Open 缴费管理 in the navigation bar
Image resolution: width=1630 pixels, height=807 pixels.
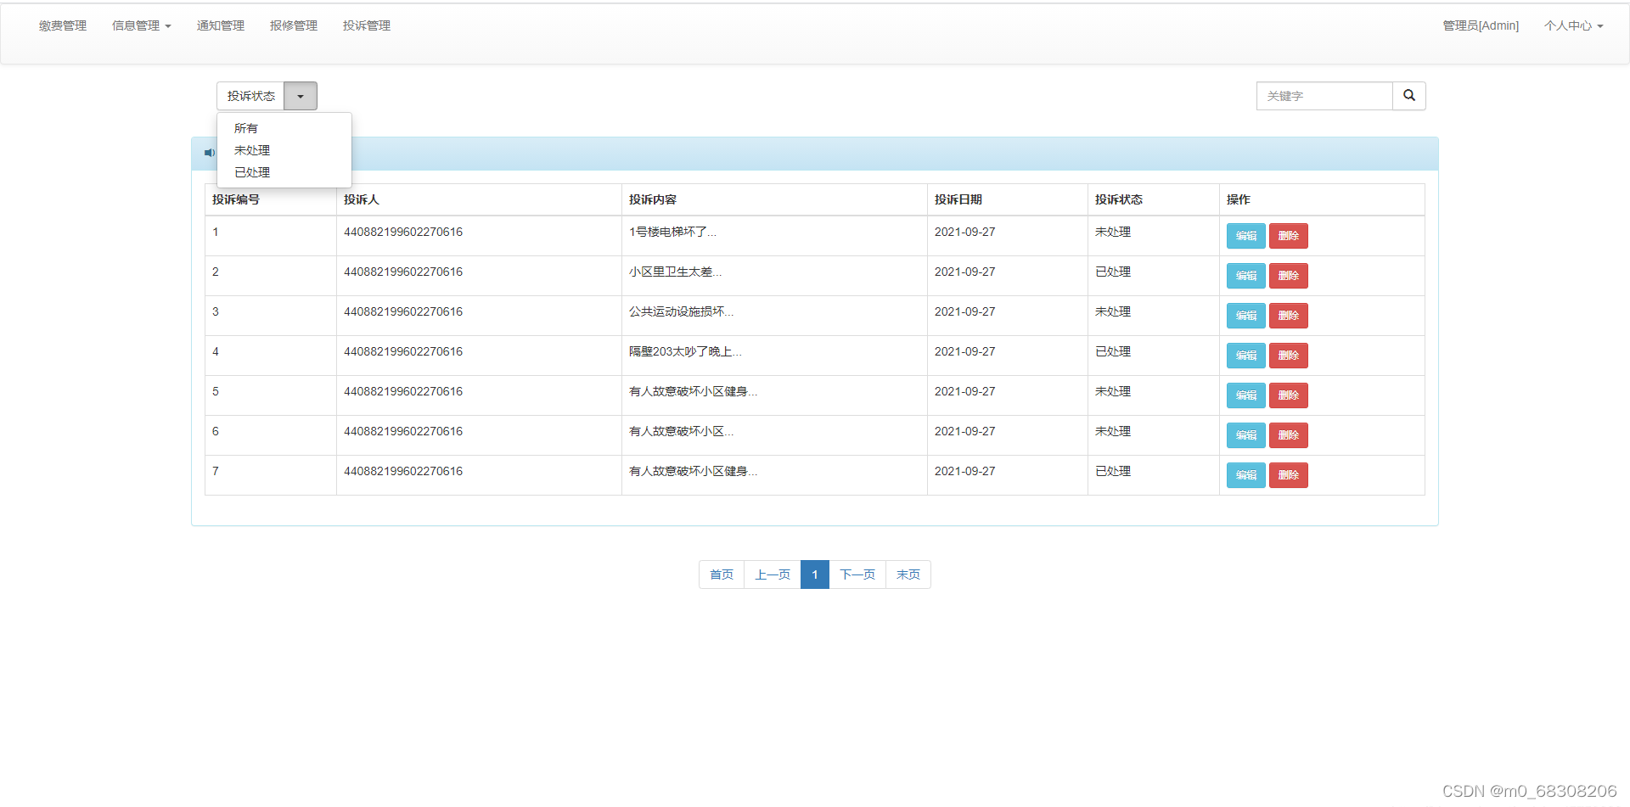tap(63, 26)
